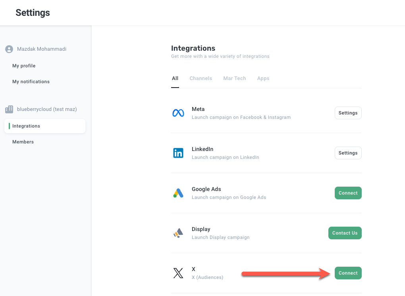Go to Members in sidebar
The height and width of the screenshot is (296, 405).
pyautogui.click(x=23, y=142)
